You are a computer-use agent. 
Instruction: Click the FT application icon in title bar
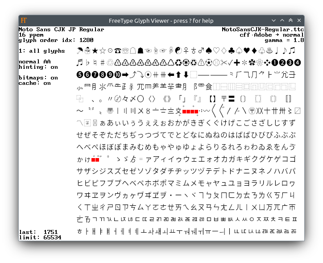(24, 21)
